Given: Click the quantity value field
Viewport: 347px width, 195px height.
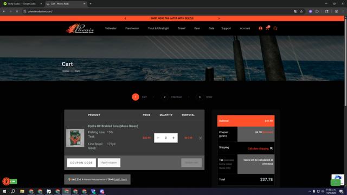Looking at the screenshot, I should click(166, 138).
